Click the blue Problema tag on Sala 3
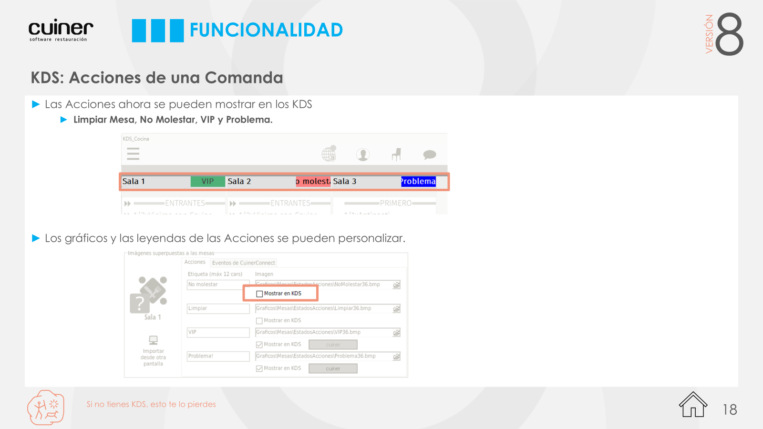This screenshot has width=763, height=429. [418, 181]
